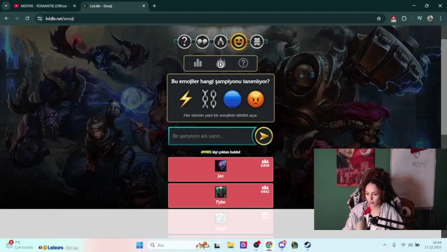
Task: Go back to the previous page
Action: tap(6, 19)
